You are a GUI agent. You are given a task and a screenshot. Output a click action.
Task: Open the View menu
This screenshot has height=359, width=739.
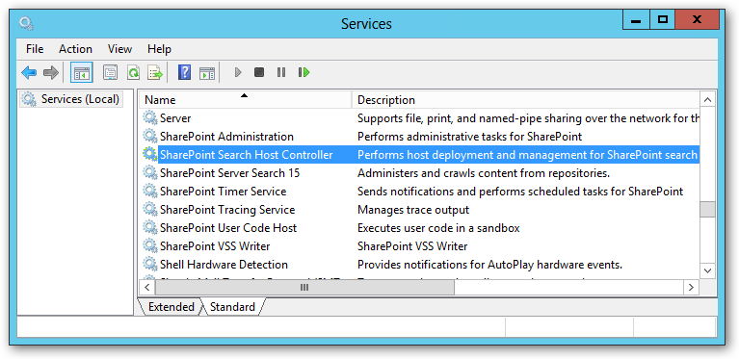pos(119,49)
